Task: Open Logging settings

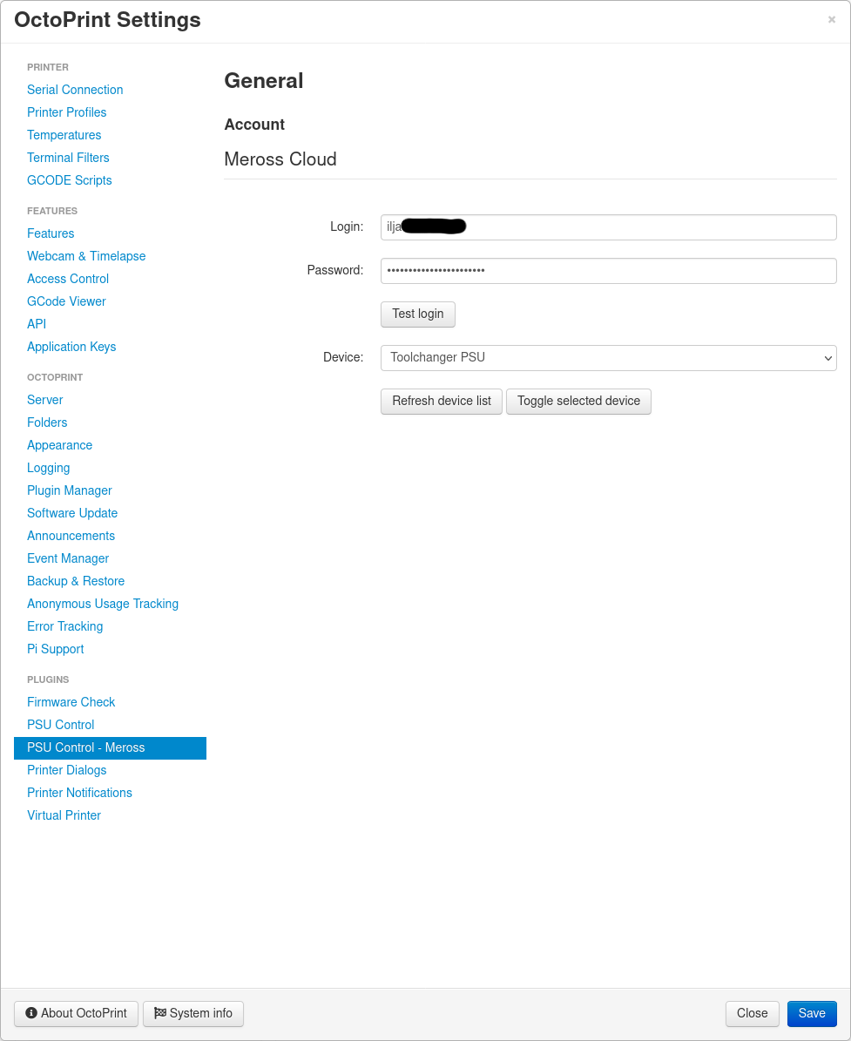Action: [49, 467]
